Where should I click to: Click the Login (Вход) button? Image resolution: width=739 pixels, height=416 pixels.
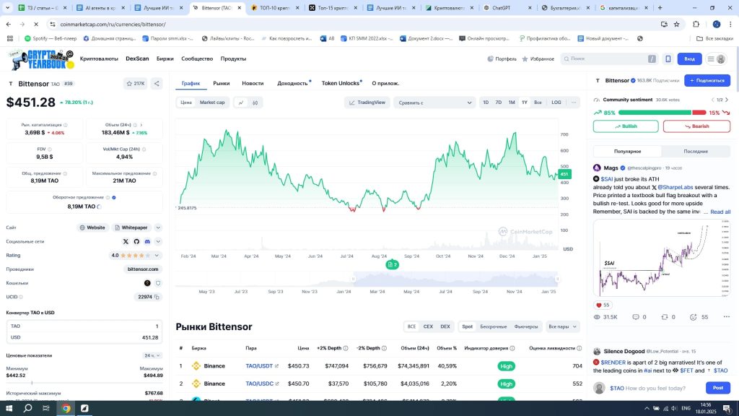[689, 59]
